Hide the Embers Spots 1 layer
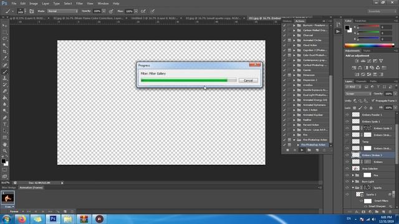 pyautogui.click(x=347, y=121)
